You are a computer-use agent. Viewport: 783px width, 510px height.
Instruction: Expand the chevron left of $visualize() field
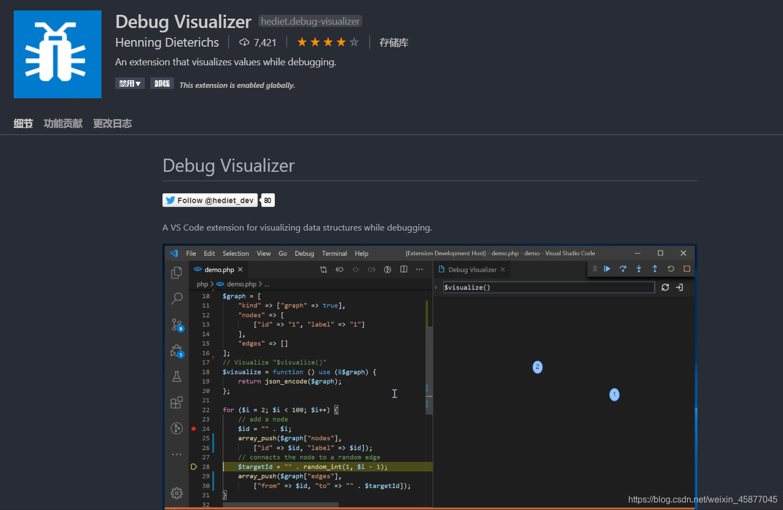point(435,287)
